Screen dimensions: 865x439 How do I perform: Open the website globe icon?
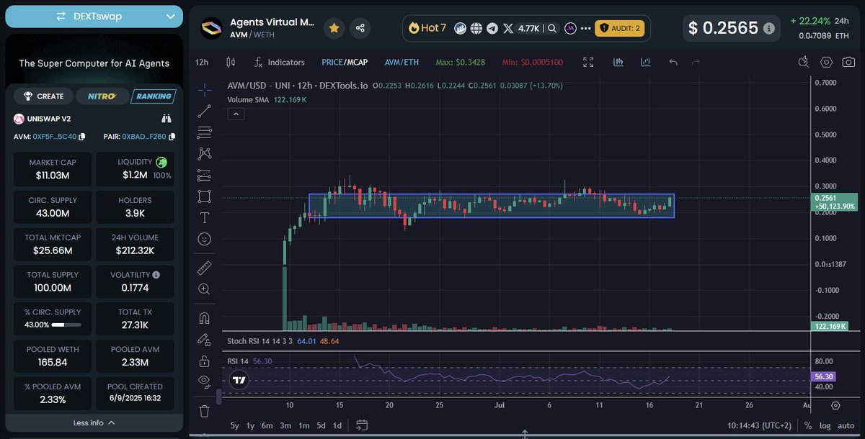476,29
